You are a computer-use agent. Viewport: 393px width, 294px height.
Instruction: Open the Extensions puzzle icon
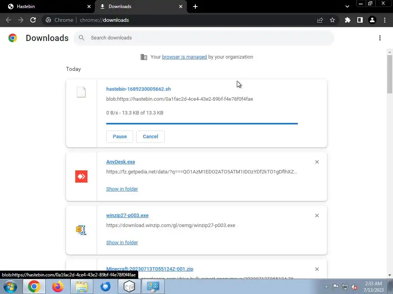tap(348, 20)
